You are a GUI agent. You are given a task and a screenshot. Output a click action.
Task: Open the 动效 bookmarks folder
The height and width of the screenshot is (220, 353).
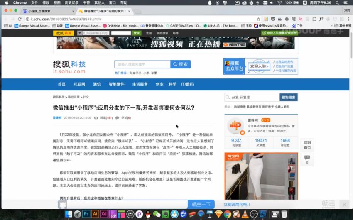tap(57, 26)
